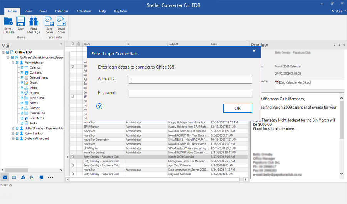Switch to Notes view in bottom navigation
347x204 pixels.
click(41, 177)
